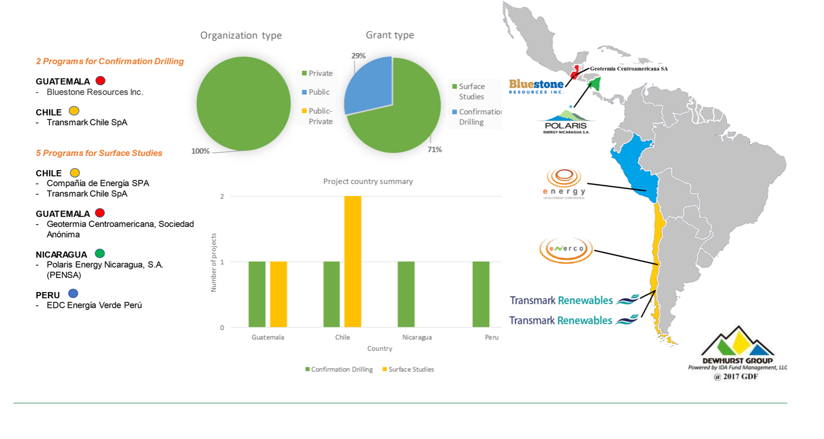Click the green dot beside NICARAGUA
This screenshot has height=439, width=824.
tap(100, 253)
